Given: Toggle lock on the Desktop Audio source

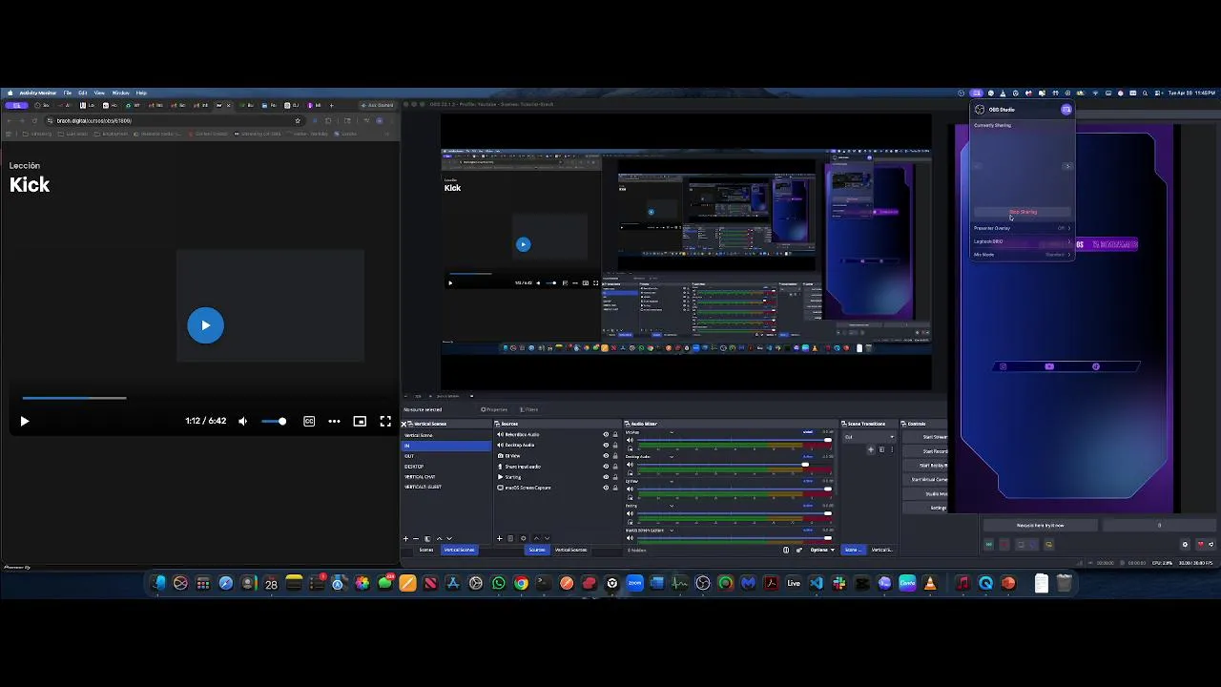Looking at the screenshot, I should 615,445.
